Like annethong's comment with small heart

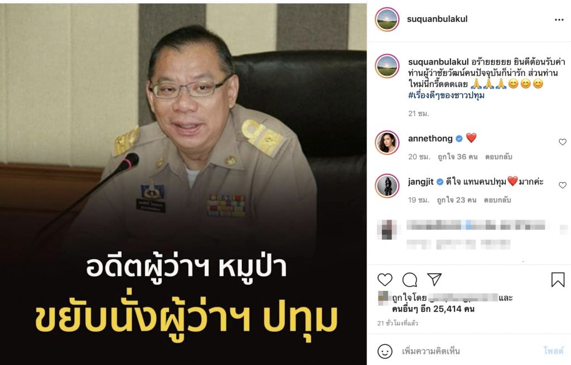click(x=562, y=142)
